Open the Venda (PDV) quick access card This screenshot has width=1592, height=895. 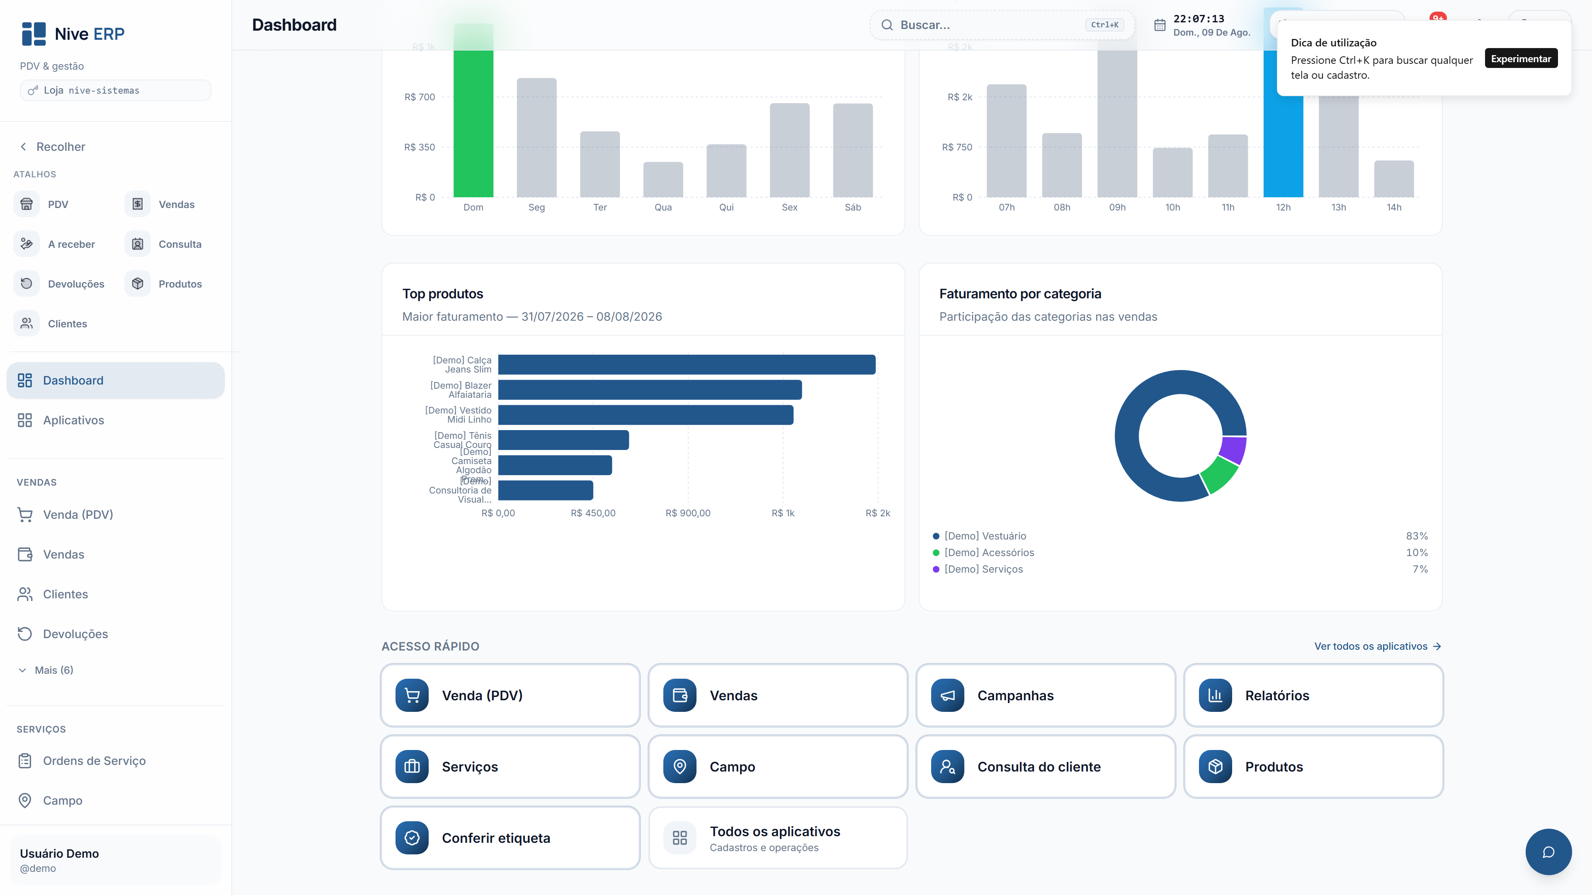(510, 696)
